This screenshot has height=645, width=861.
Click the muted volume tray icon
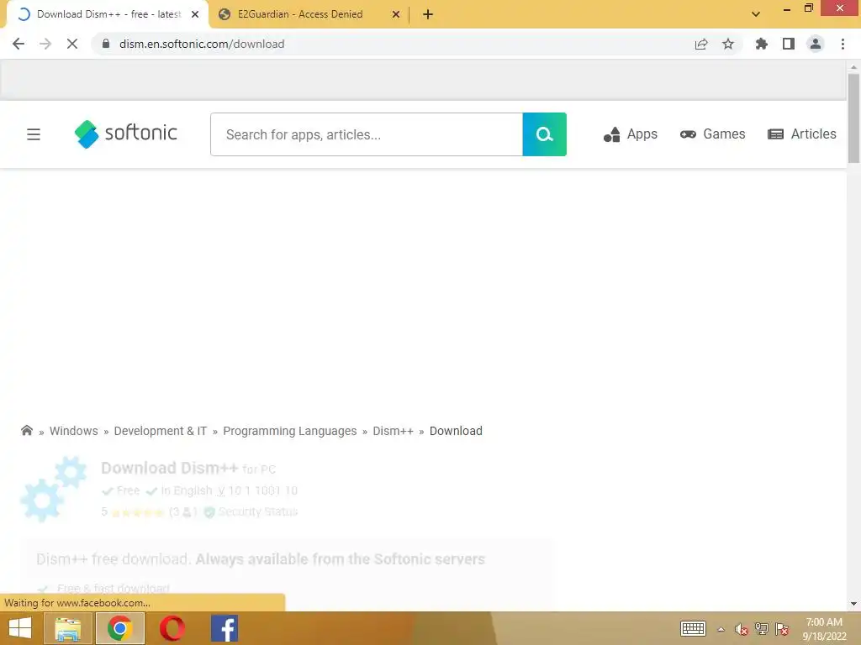pos(742,629)
